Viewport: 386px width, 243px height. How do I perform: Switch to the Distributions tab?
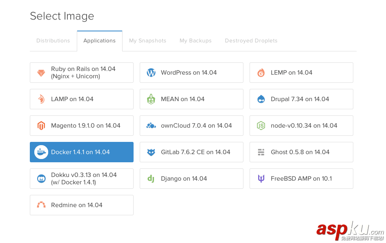(x=53, y=41)
